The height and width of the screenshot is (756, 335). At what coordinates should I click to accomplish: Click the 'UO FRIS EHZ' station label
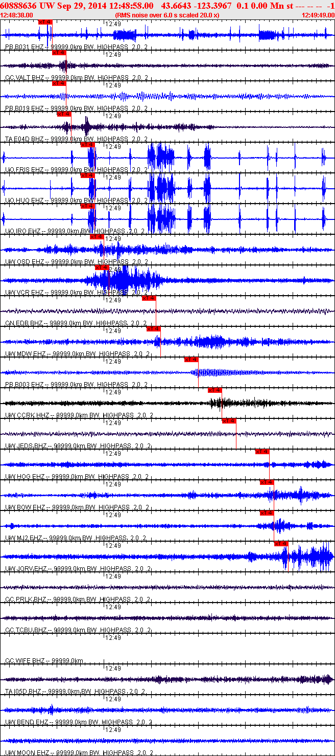(x=25, y=170)
